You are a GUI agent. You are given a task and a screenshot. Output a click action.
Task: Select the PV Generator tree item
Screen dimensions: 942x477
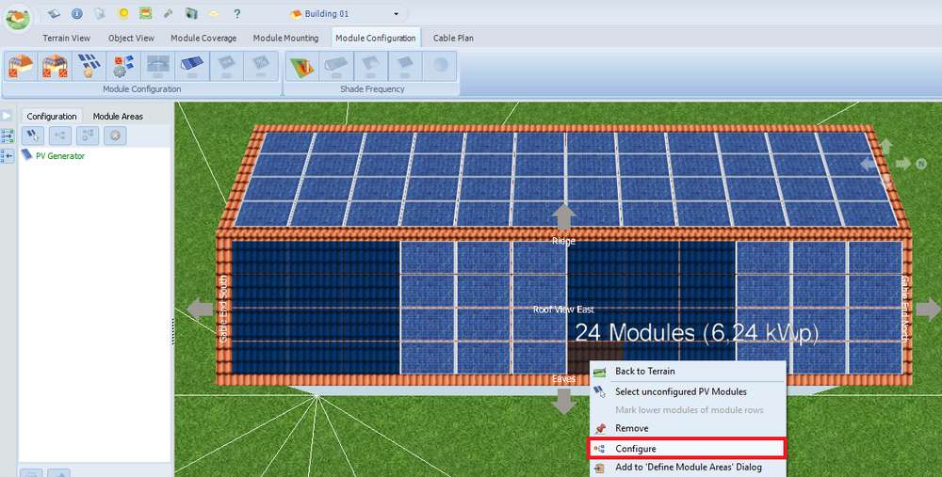(59, 156)
